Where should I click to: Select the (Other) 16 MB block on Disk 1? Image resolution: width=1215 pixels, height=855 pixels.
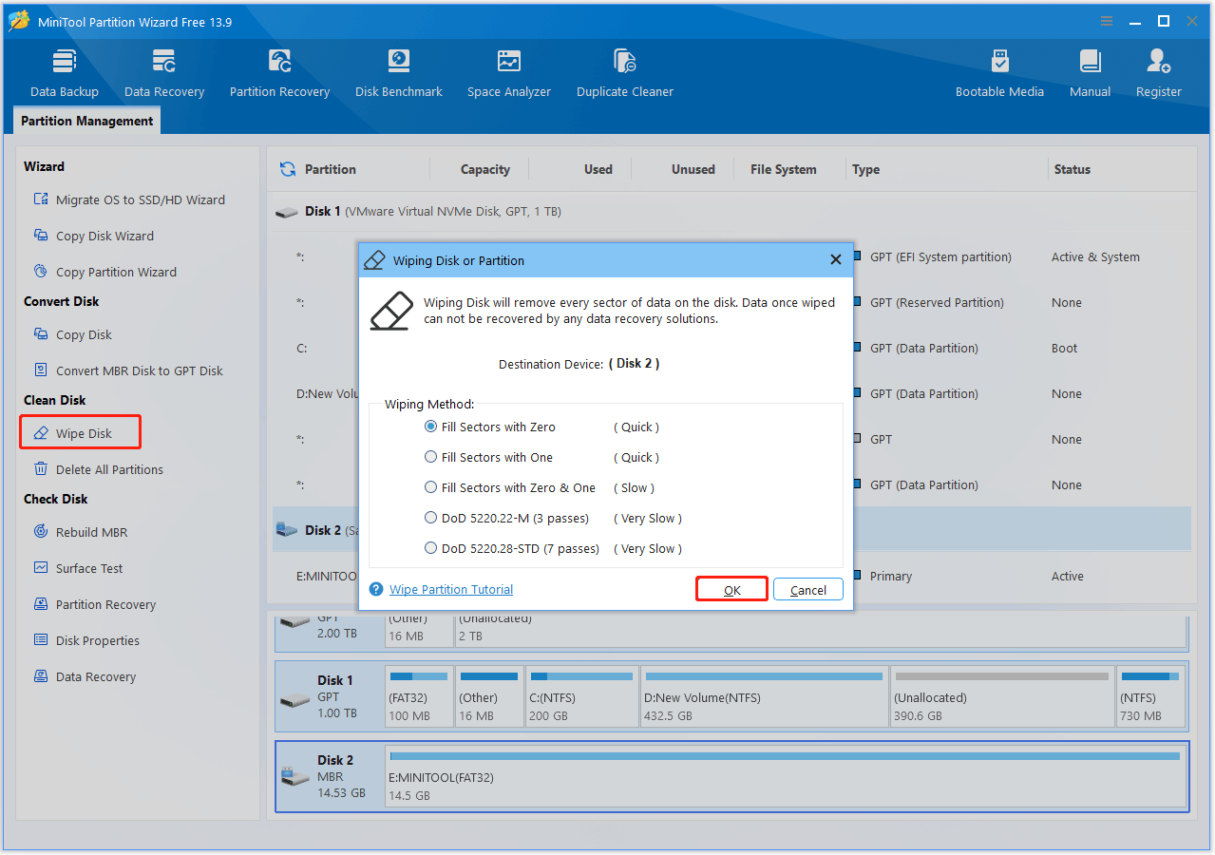coord(489,696)
